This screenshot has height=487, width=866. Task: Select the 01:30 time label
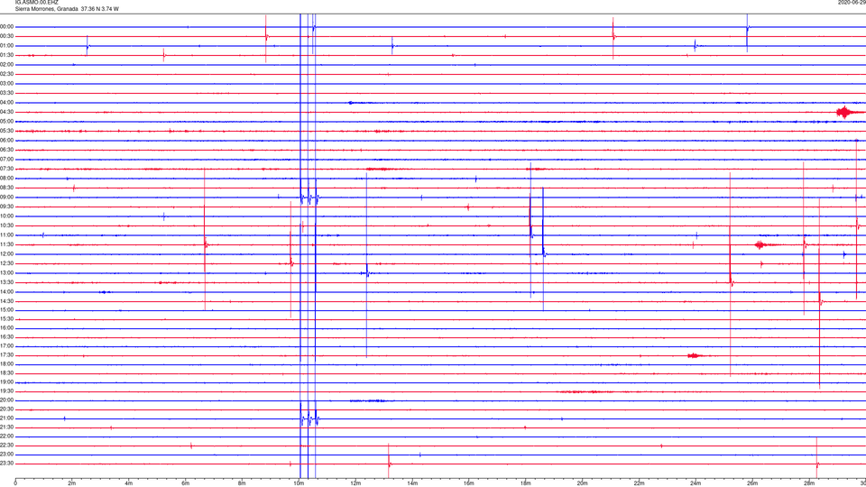pos(7,55)
